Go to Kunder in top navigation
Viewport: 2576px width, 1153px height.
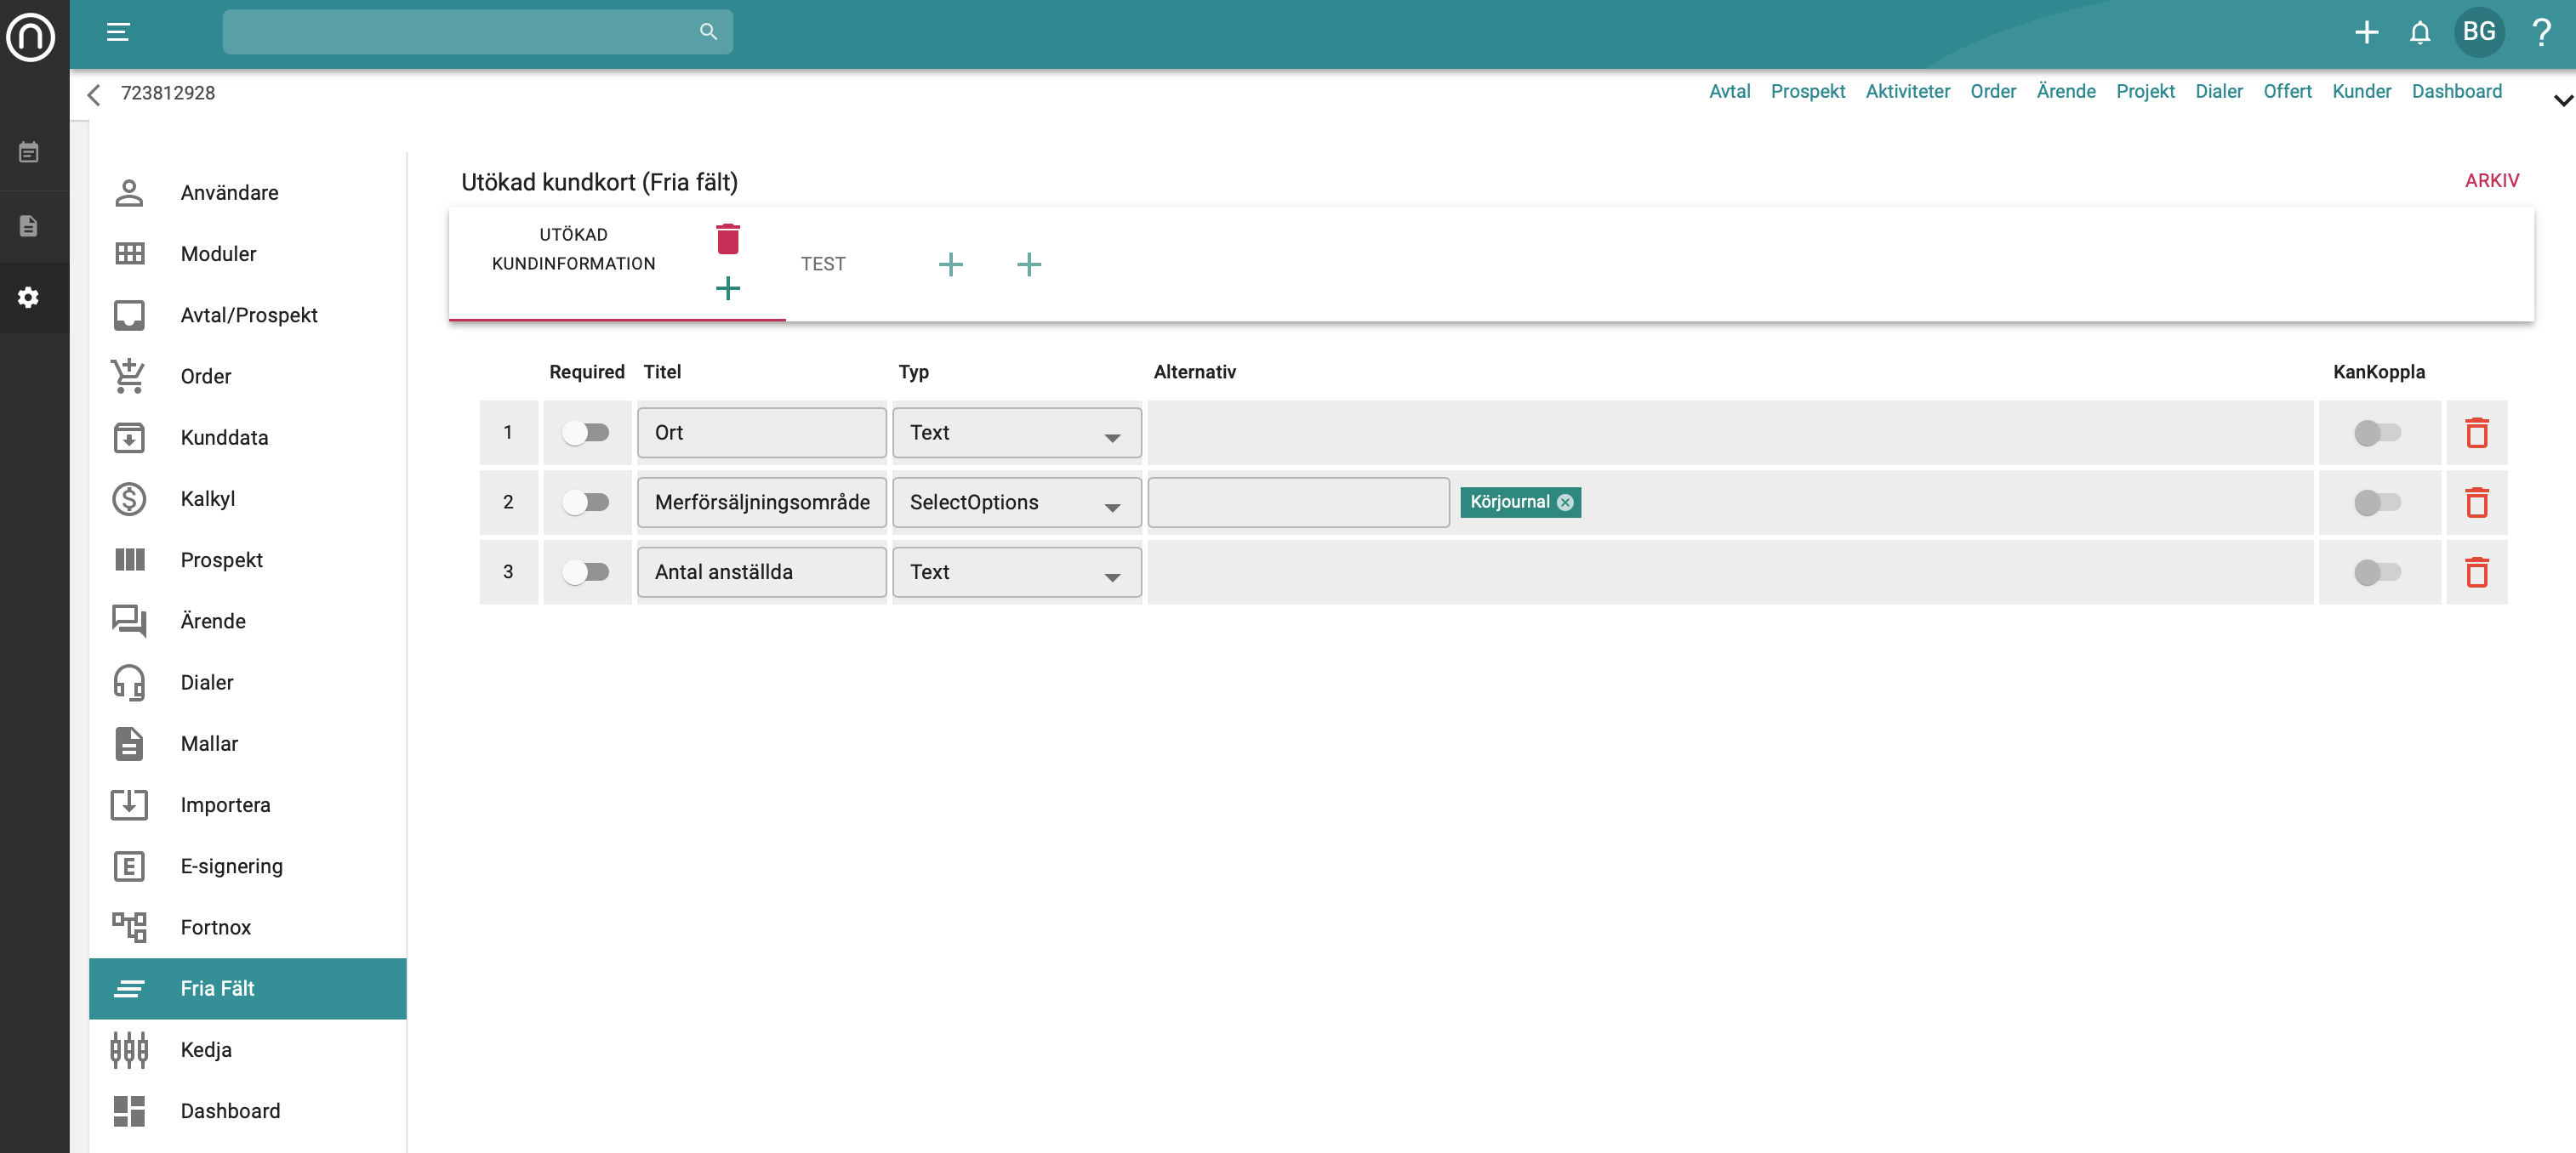point(2361,91)
